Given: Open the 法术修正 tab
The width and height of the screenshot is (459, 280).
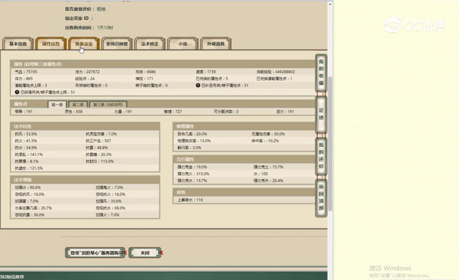Looking at the screenshot, I should coord(150,44).
